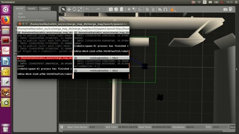Focus the Terminator pane logging front_right_wheel joint
239x134 pixels.
click(x=45, y=45)
